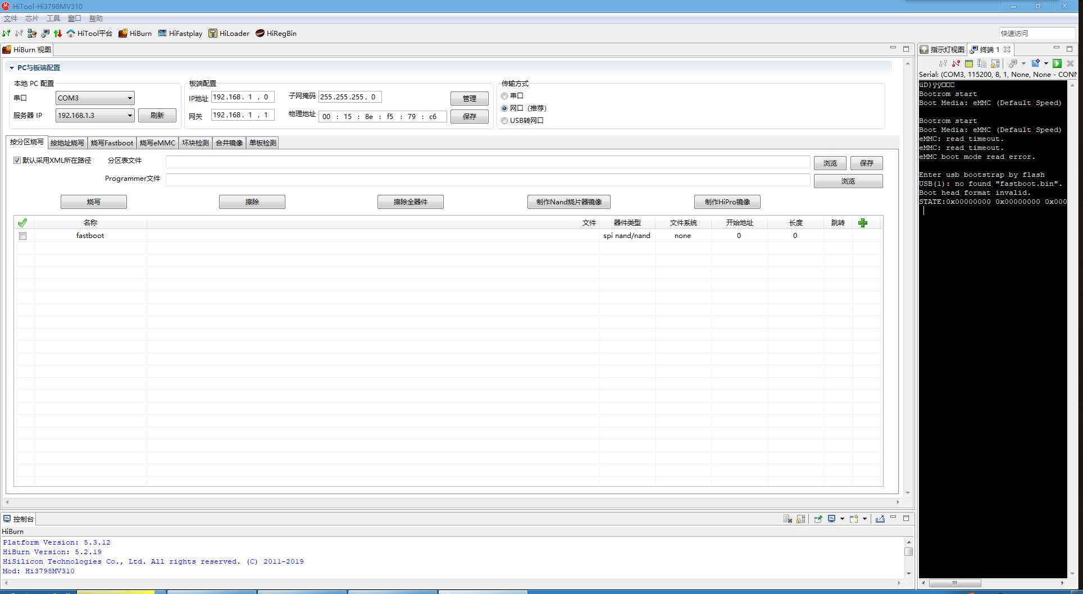Click the terminal horizontal scrollbar thumb

[955, 583]
